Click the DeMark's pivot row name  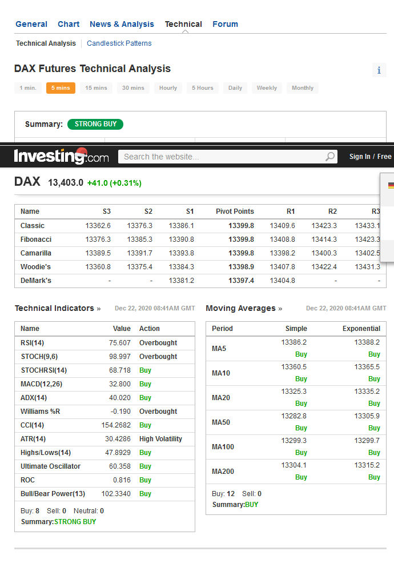[36, 281]
